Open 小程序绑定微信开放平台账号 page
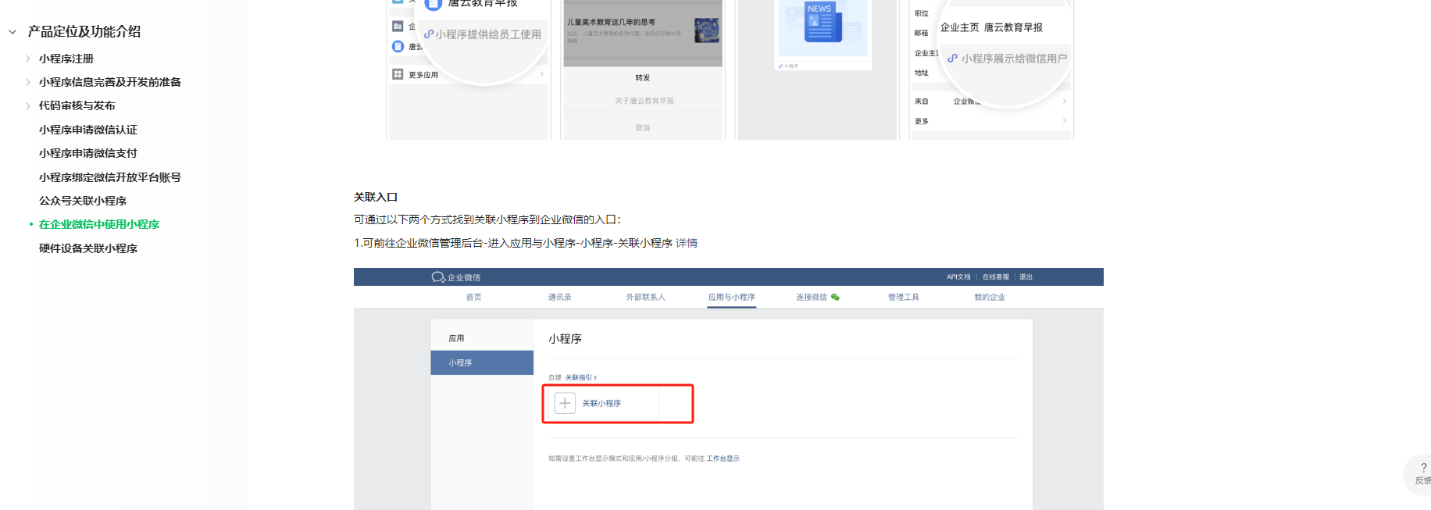The width and height of the screenshot is (1431, 510). click(x=110, y=177)
